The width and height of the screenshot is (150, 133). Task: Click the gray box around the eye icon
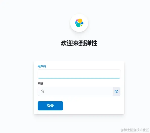coord(117,91)
